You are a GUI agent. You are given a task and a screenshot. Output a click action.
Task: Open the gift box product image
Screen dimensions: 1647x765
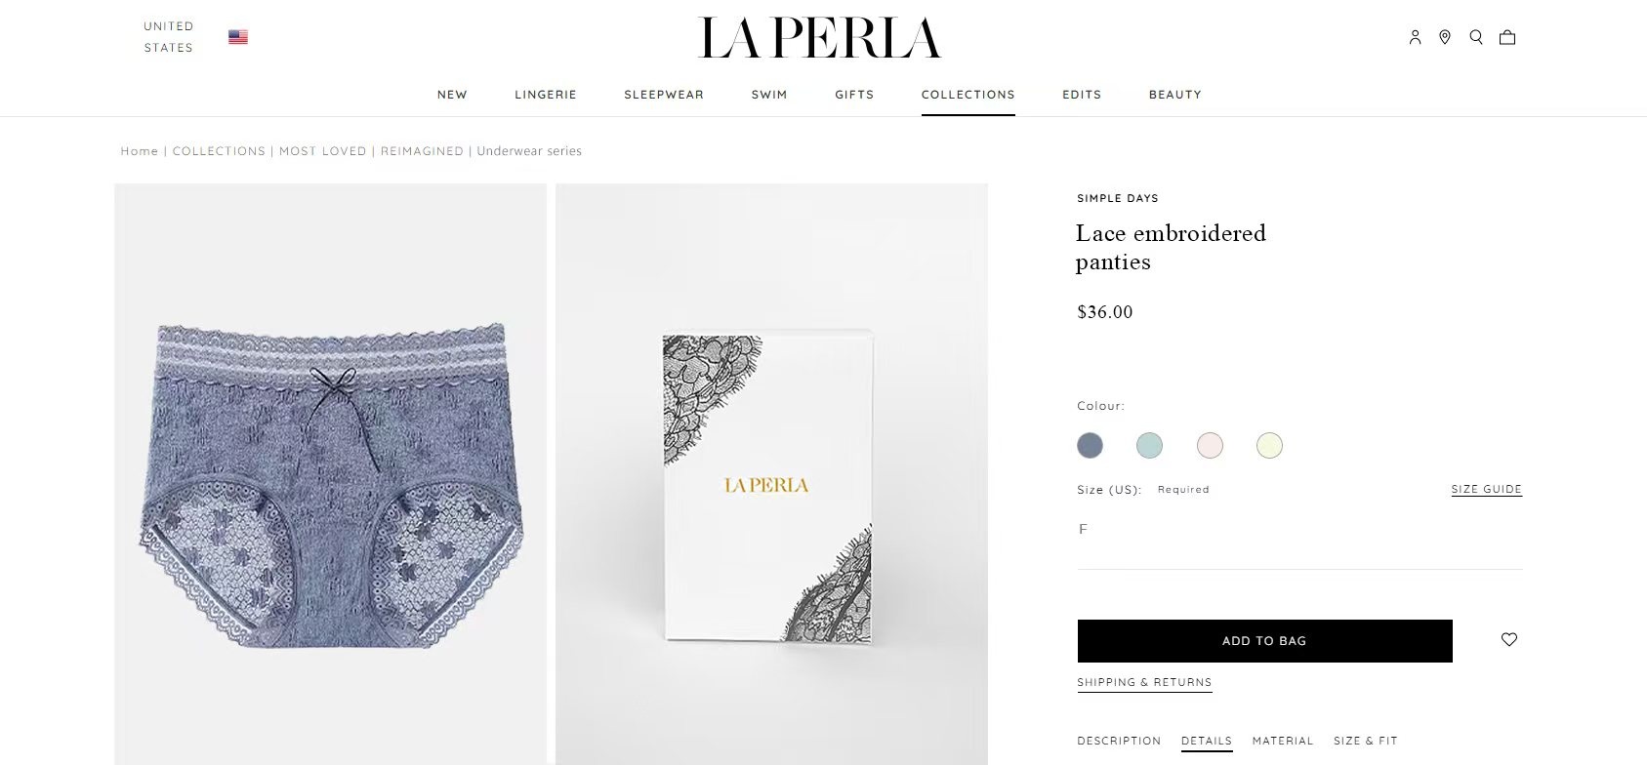[771, 474]
